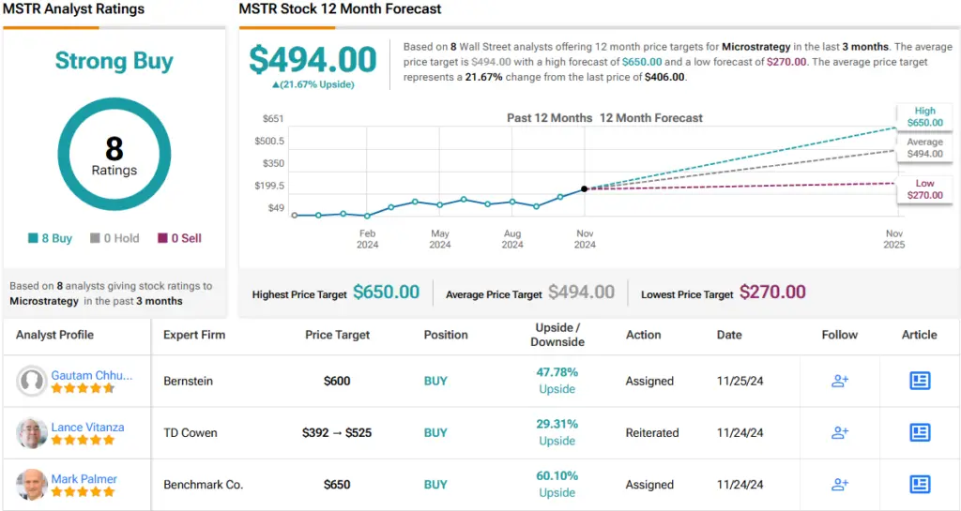Select the MSTR Analyst Ratings tab heading
The width and height of the screenshot is (961, 511).
click(x=73, y=9)
